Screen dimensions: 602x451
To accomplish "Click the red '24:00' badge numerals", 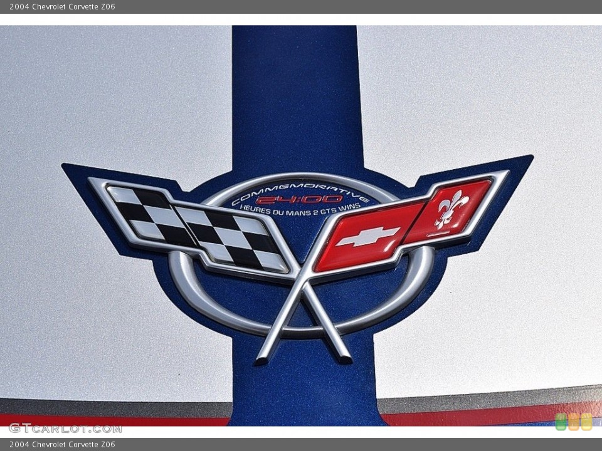I will (299, 199).
